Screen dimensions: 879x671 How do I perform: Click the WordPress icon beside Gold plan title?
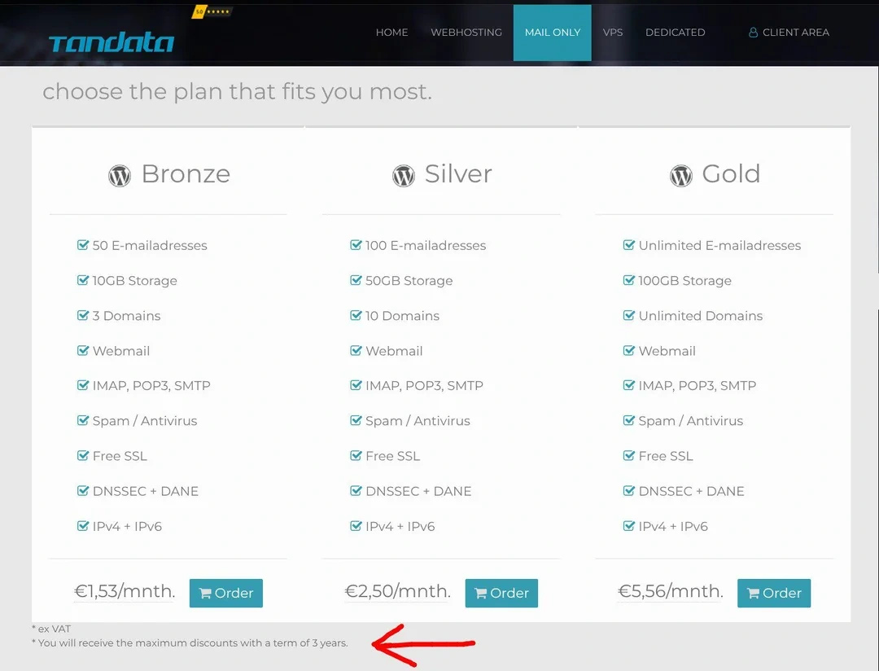(x=680, y=173)
